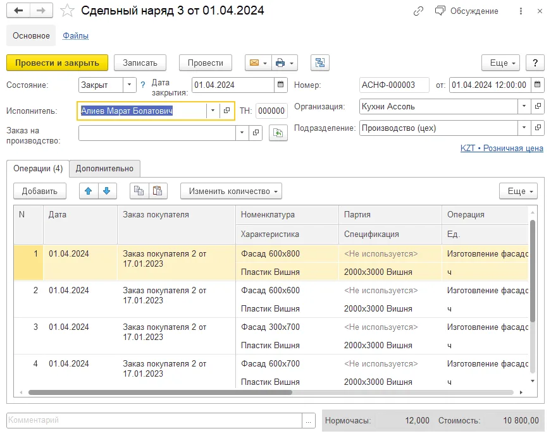
Task: Select the Основное tab
Action: [x=31, y=35]
